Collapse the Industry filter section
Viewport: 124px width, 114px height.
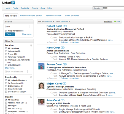pos(31,97)
